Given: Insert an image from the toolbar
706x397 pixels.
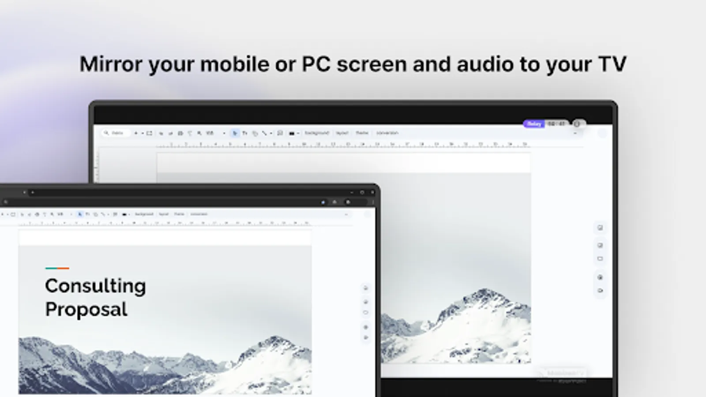Looking at the screenshot, I should [281, 133].
